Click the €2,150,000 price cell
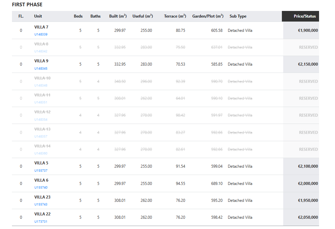 (308, 64)
